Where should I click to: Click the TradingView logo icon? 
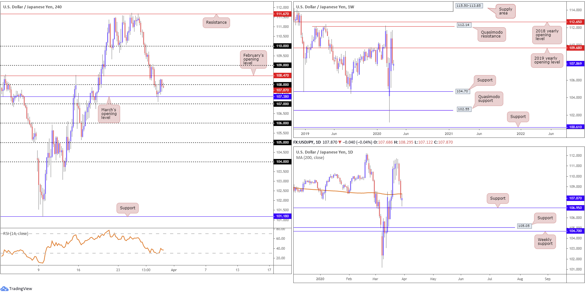click(x=4, y=288)
